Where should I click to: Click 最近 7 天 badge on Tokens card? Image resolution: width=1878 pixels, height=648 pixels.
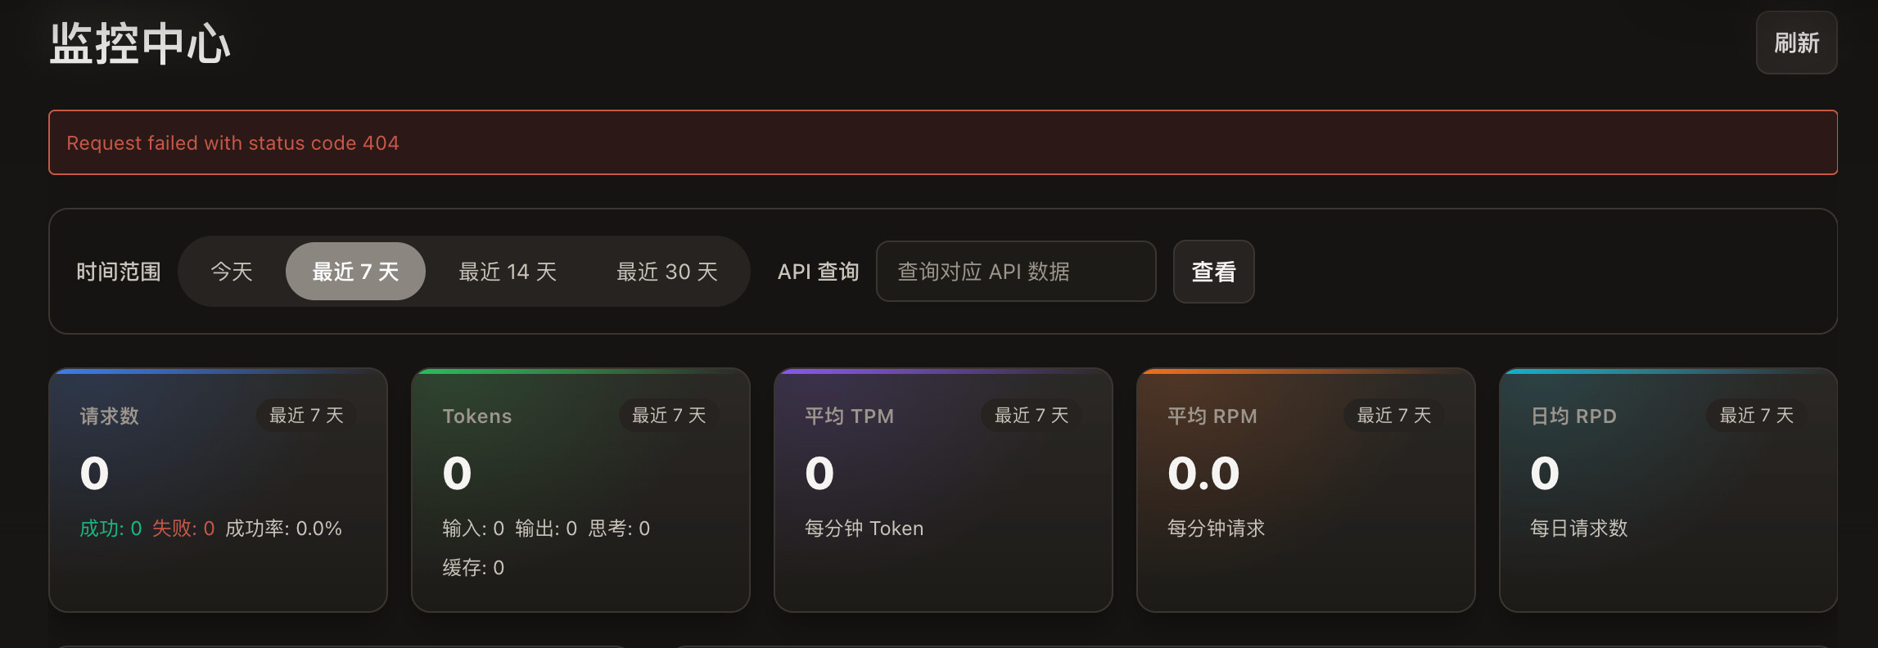(x=669, y=416)
